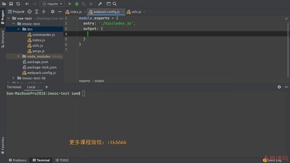This screenshot has width=290, height=163.
Task: Toggle the Structure tool window sidebar tab
Action: click(x=3, y=39)
